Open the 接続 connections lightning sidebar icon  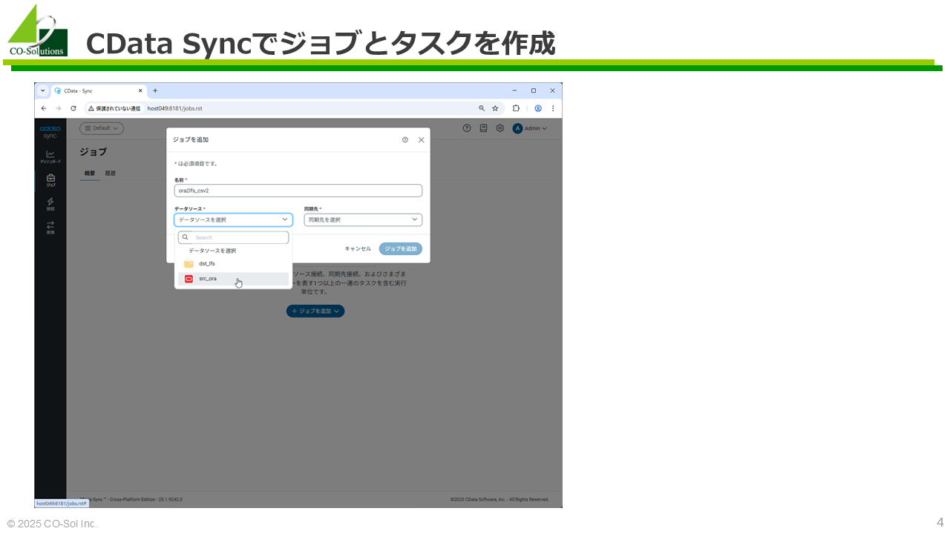pyautogui.click(x=50, y=204)
